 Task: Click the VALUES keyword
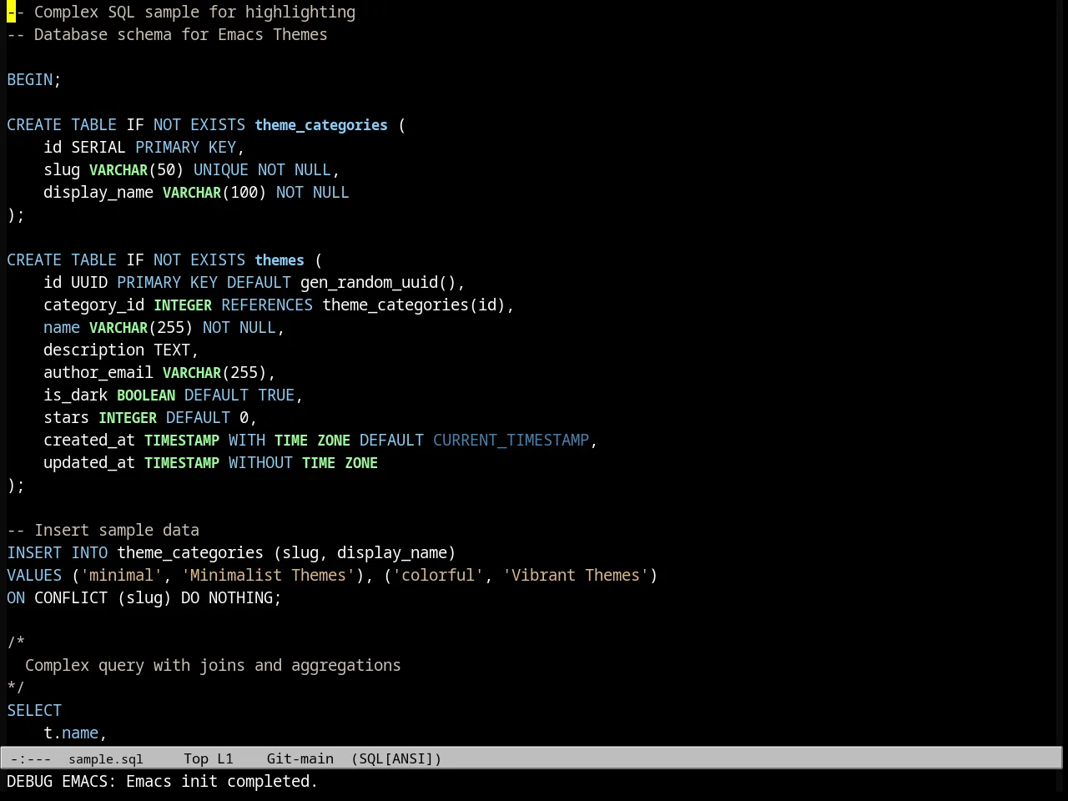click(34, 575)
